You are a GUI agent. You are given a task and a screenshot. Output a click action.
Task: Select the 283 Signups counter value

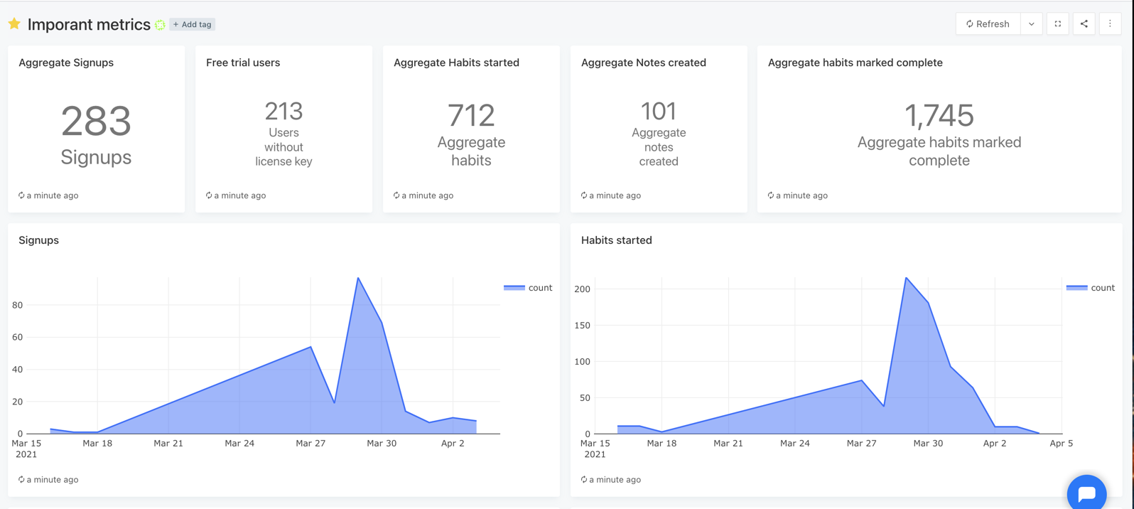pos(96,122)
